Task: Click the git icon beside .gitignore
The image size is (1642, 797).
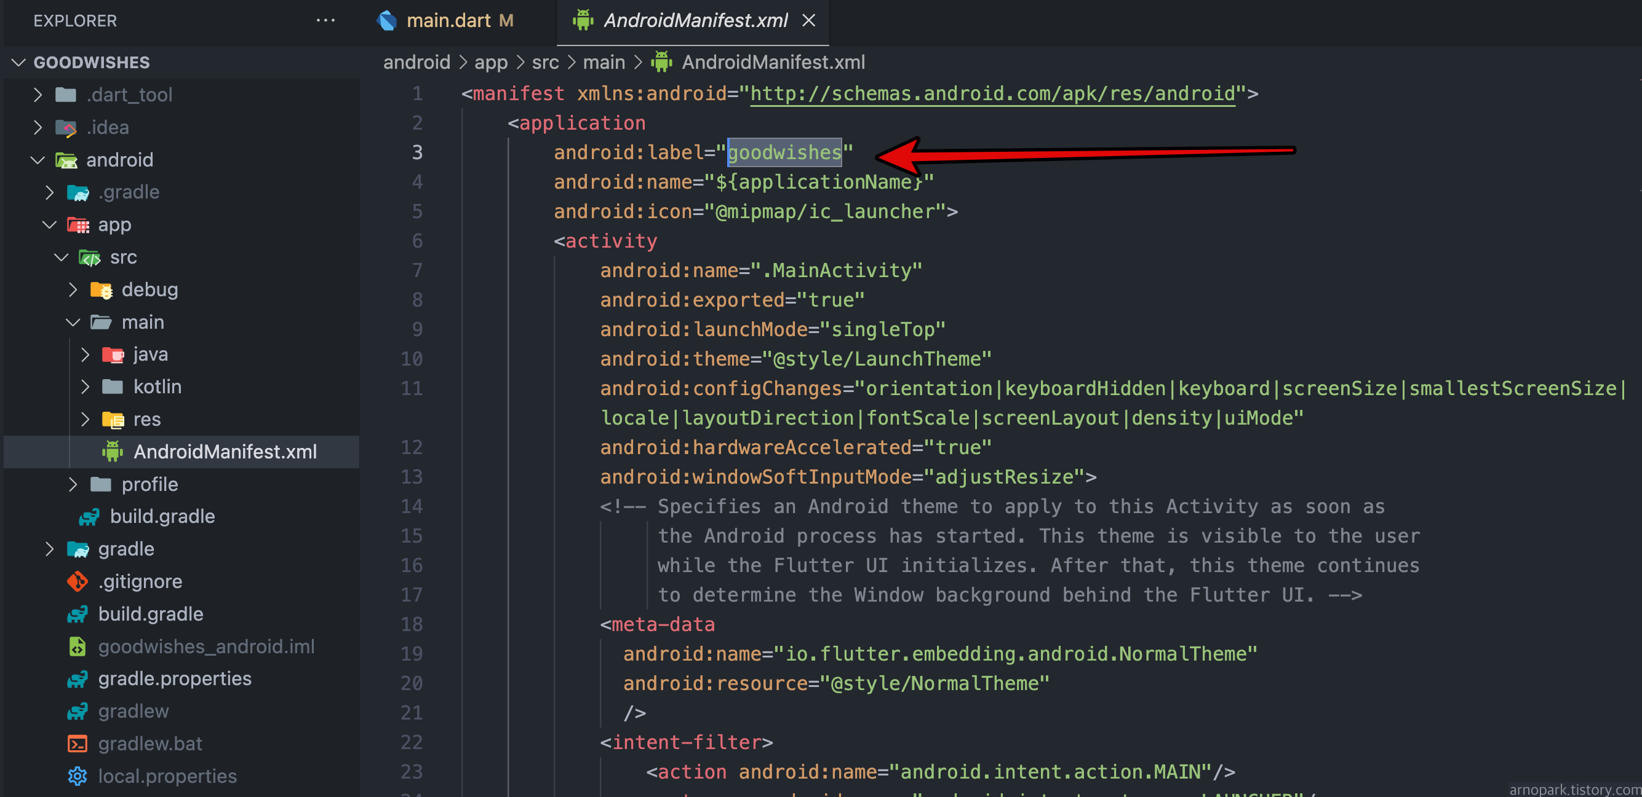Action: click(78, 581)
